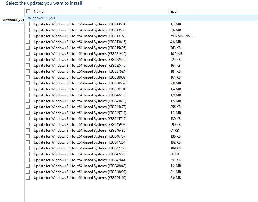Enable the checkbox for KB3048097
This screenshot has height=202, width=258.
point(28,172)
